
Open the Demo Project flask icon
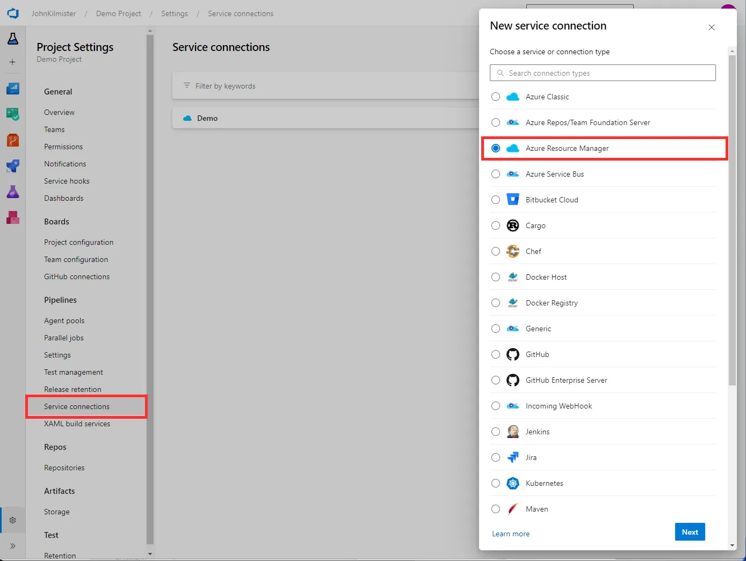[x=13, y=39]
